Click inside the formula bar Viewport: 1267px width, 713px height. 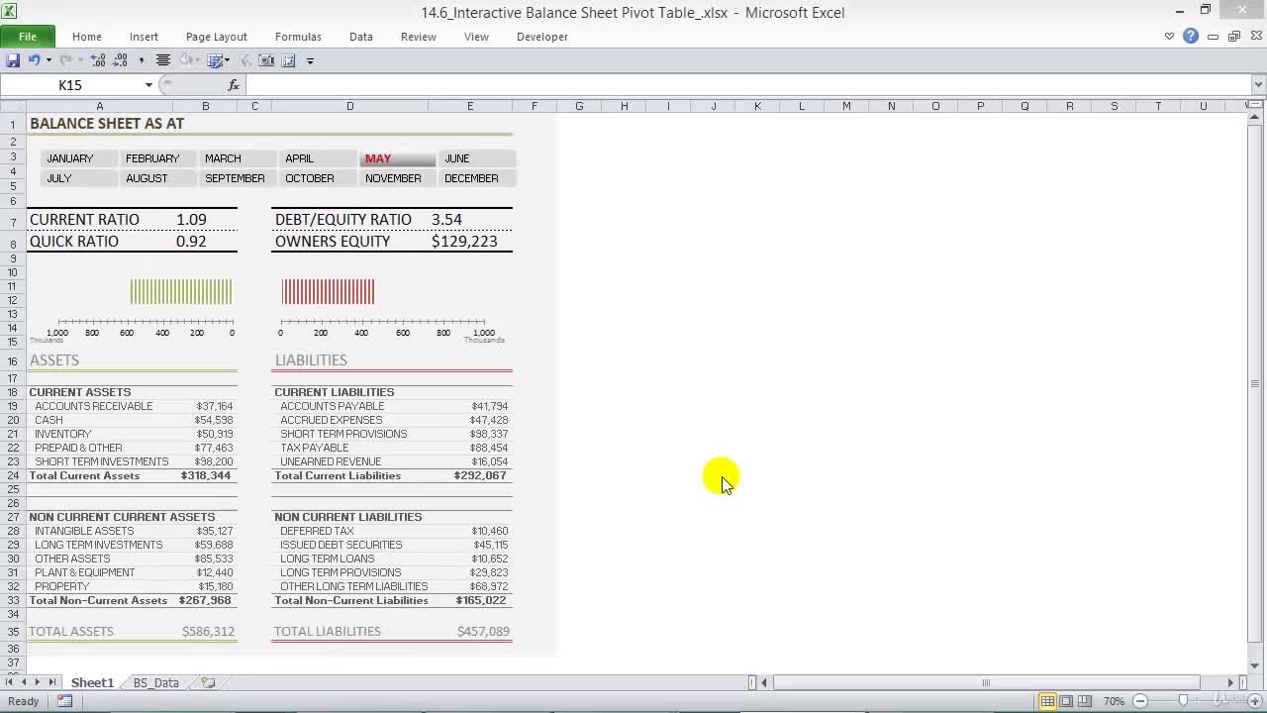click(747, 85)
